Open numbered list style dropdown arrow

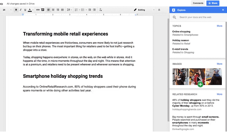point(79,10)
